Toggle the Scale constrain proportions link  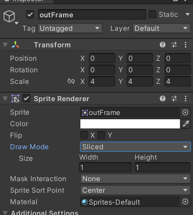tap(71, 81)
